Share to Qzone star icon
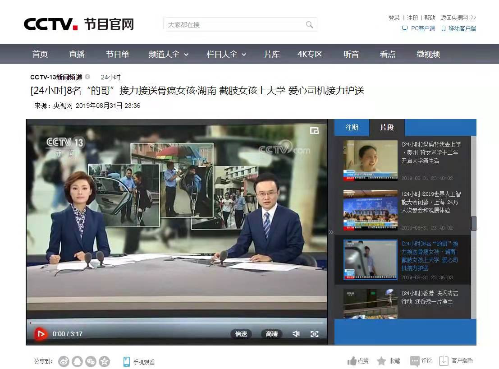Viewport: 499px width, 369px height. coord(105,361)
